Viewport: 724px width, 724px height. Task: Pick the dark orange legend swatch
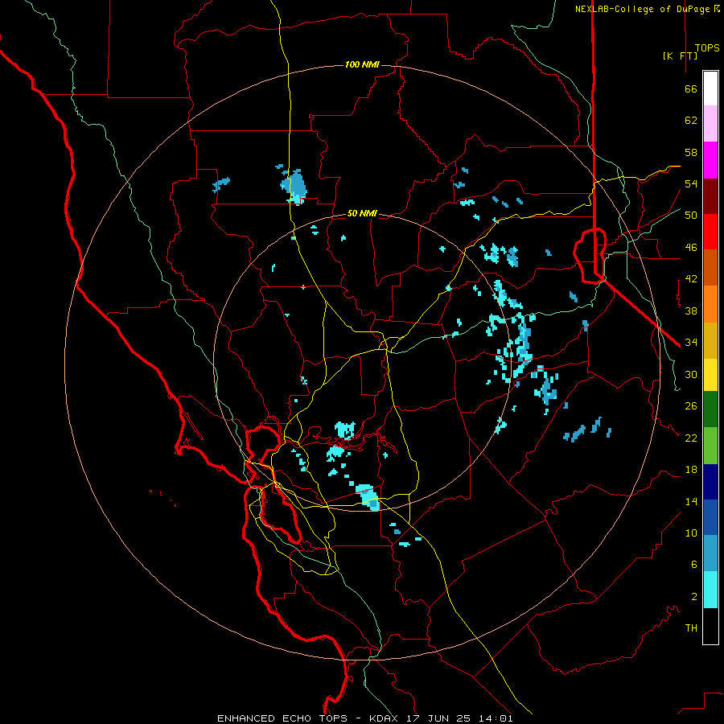[x=710, y=268]
